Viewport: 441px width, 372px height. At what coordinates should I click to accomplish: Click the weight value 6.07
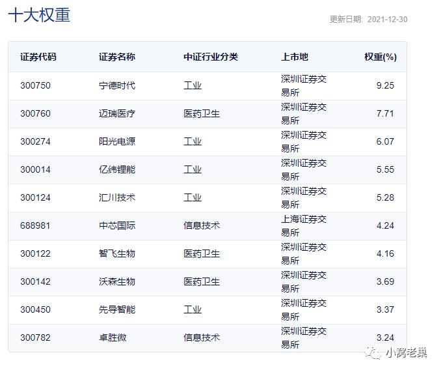[385, 141]
